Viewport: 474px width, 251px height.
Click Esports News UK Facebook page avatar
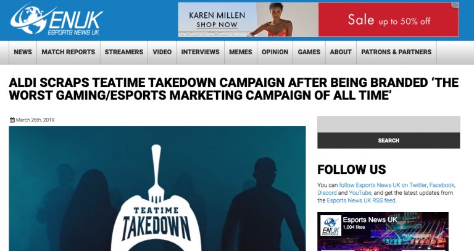pos(331,226)
